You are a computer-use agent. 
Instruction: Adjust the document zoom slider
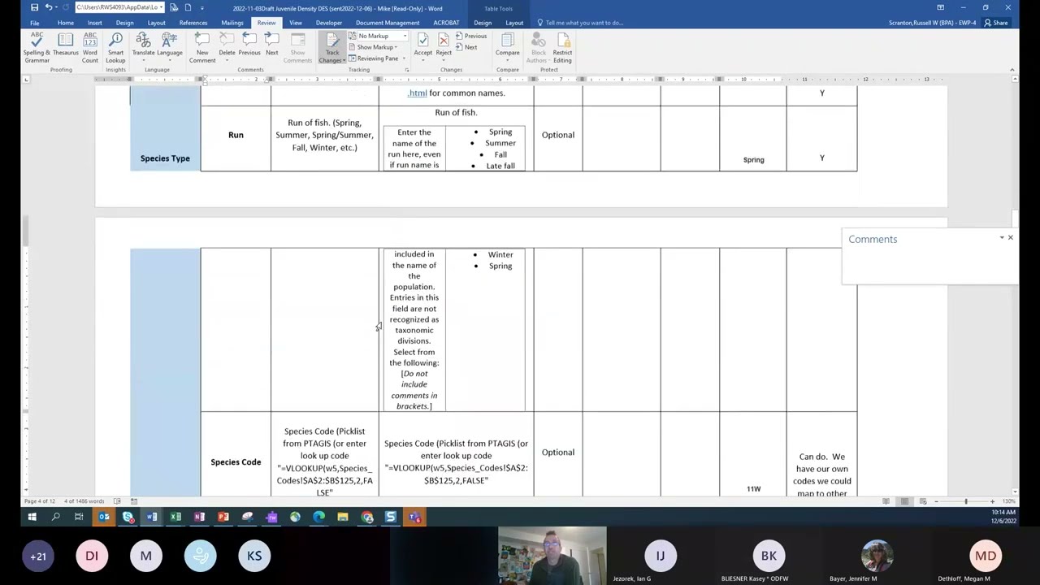966,501
